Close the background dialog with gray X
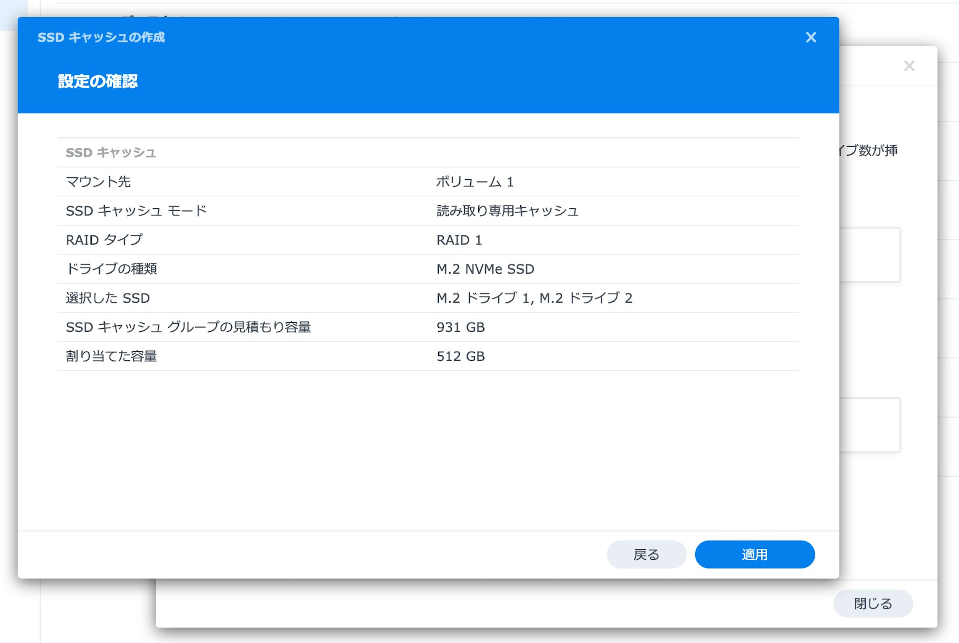959x643 pixels. [909, 66]
